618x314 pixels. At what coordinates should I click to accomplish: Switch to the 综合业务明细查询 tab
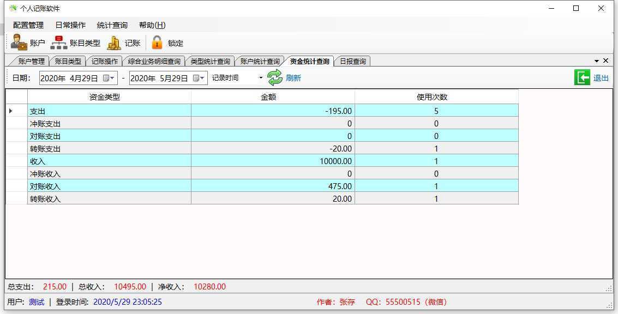tap(154, 62)
